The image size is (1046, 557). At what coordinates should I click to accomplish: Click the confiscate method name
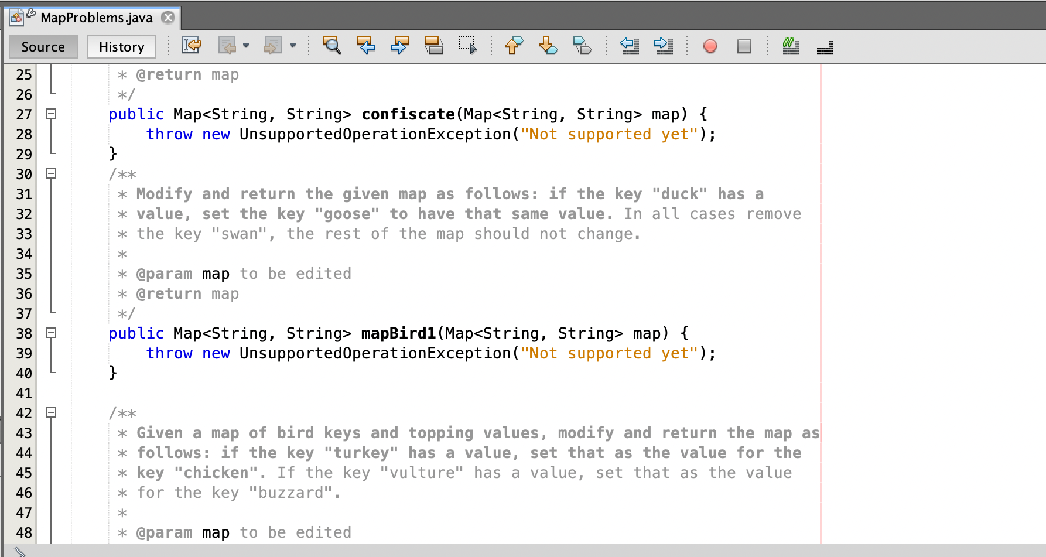click(x=408, y=114)
